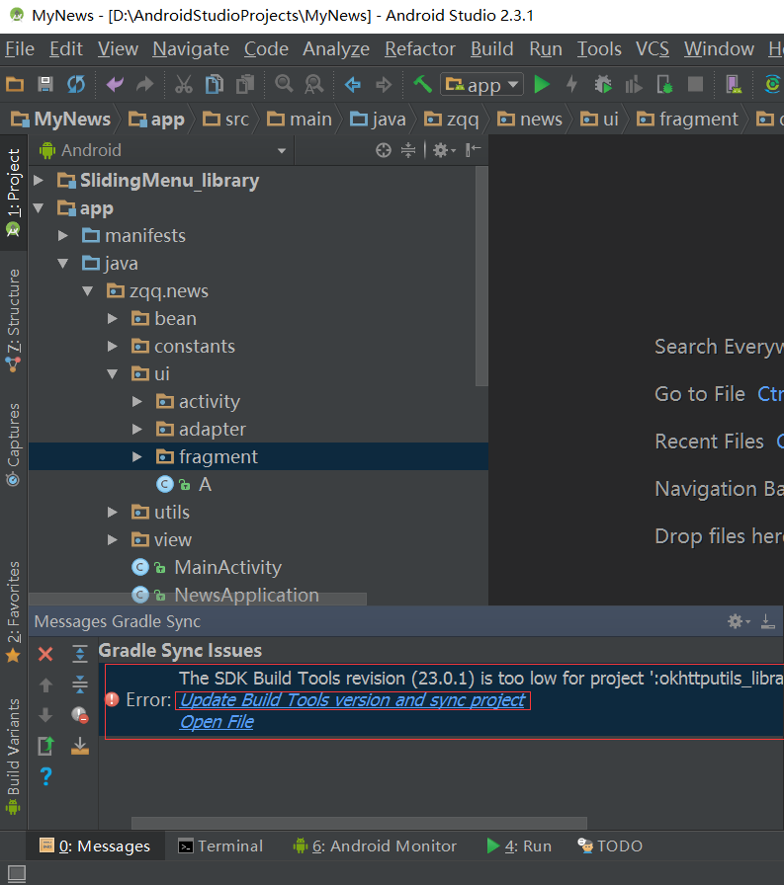Screen dimensions: 784x885
Task: Collapse all messages in Gradle Sync panel
Action: (80, 684)
